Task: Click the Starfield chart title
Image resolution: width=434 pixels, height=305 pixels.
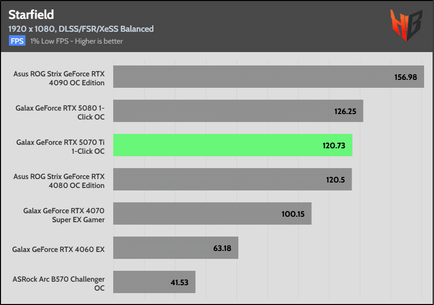Action: [x=31, y=15]
